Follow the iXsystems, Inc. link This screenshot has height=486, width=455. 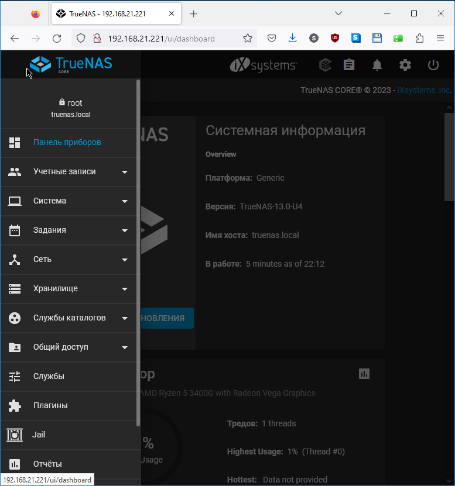(423, 90)
